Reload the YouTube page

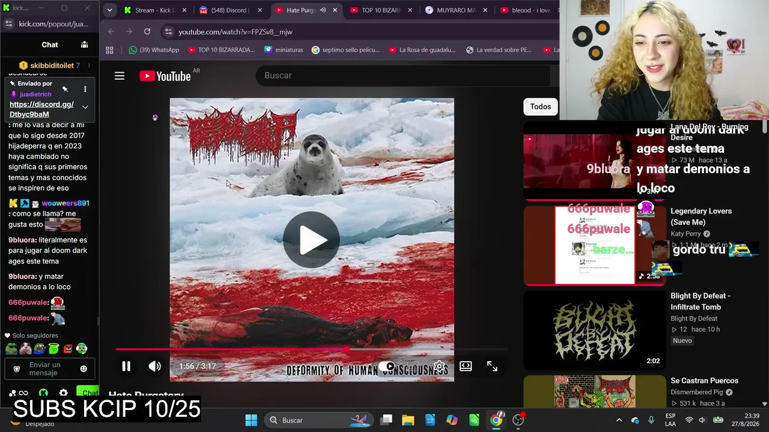(x=147, y=31)
